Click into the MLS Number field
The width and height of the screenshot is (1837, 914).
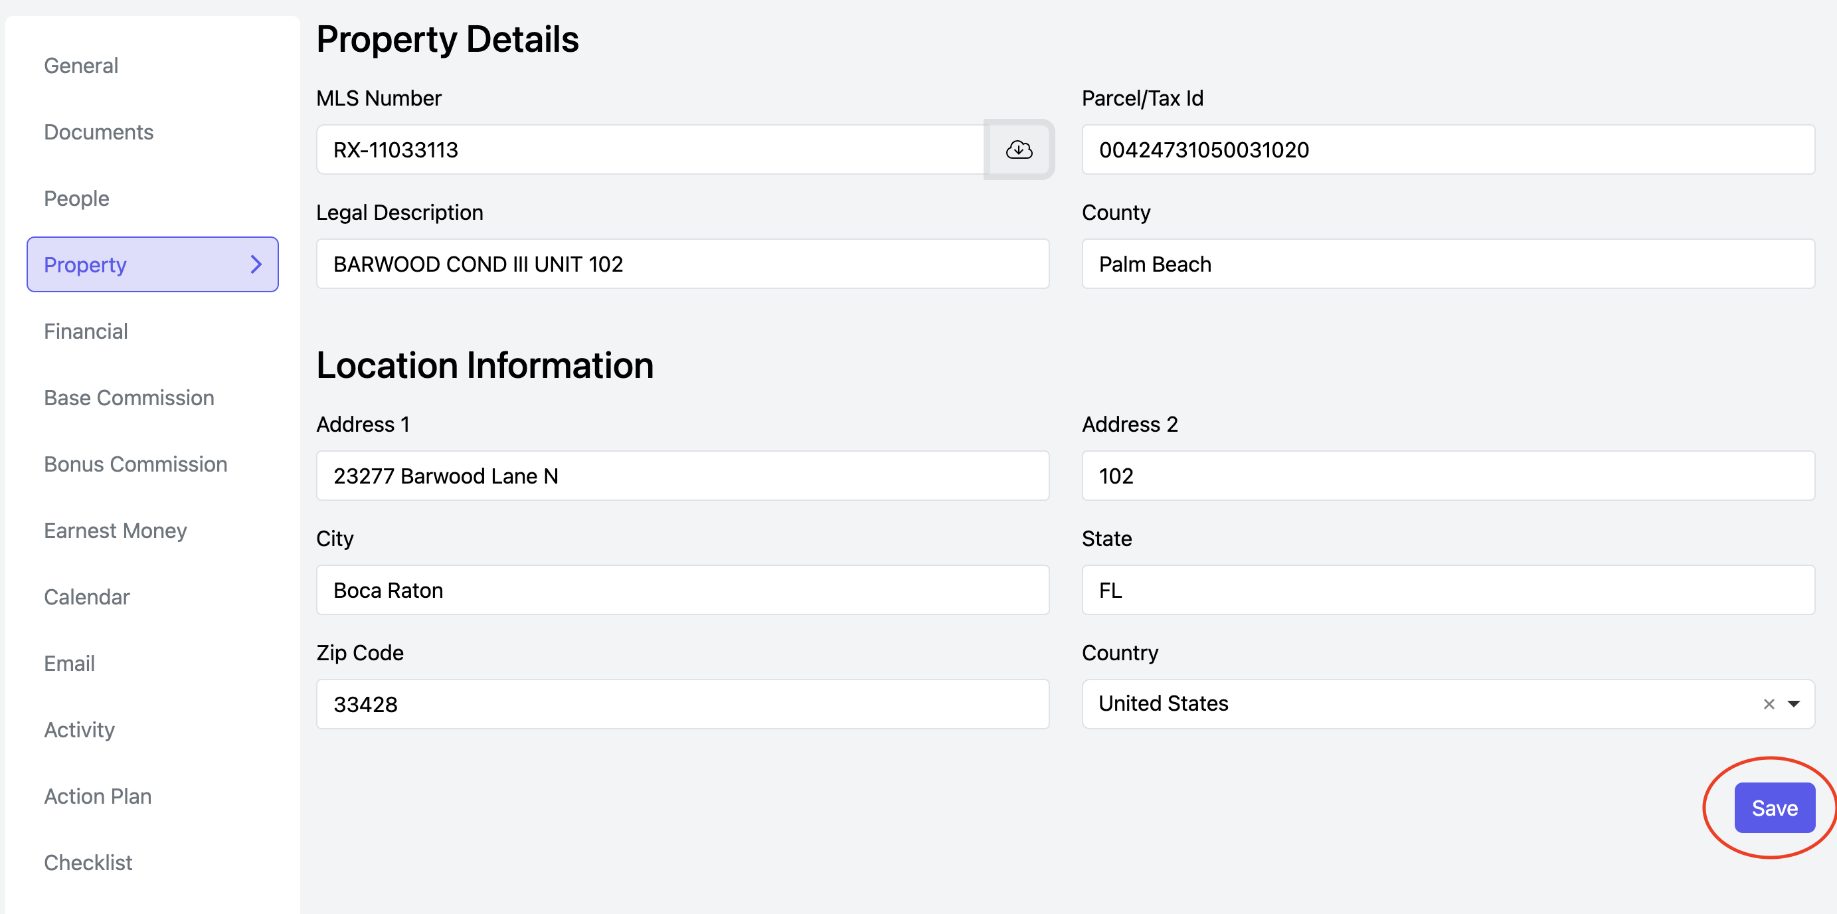tap(649, 150)
